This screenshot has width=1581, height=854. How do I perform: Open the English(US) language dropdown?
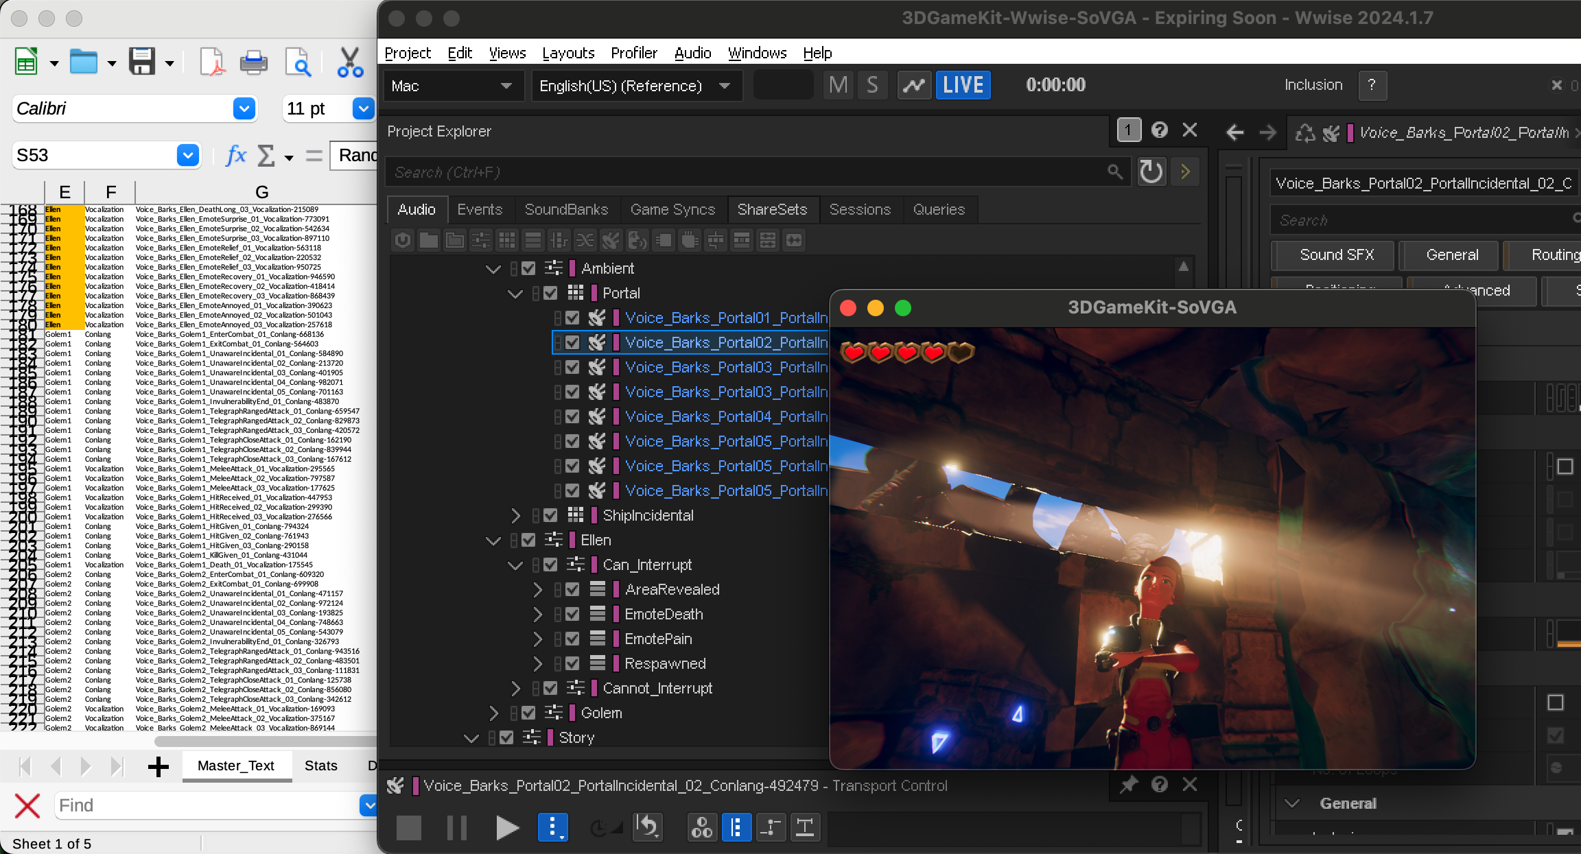pos(636,86)
